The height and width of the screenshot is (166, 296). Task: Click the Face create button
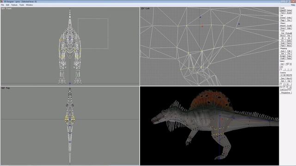[283, 13]
